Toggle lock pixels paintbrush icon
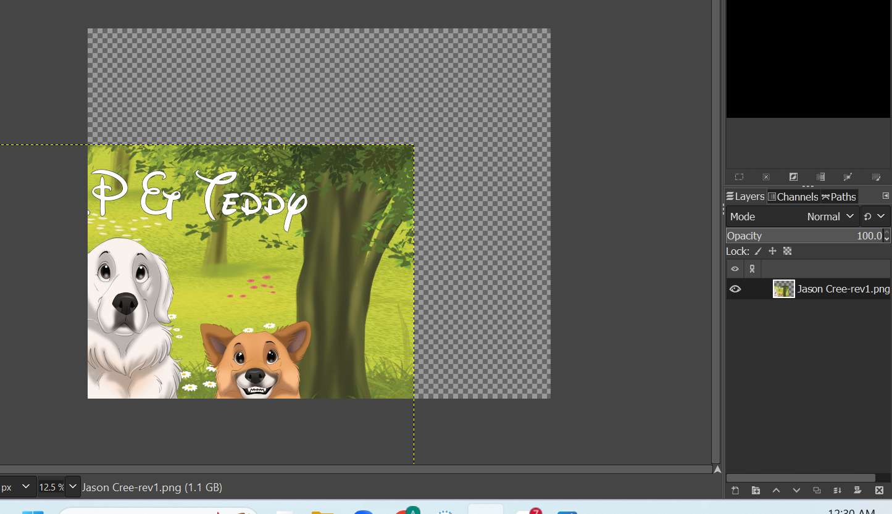The image size is (892, 514). pyautogui.click(x=758, y=251)
